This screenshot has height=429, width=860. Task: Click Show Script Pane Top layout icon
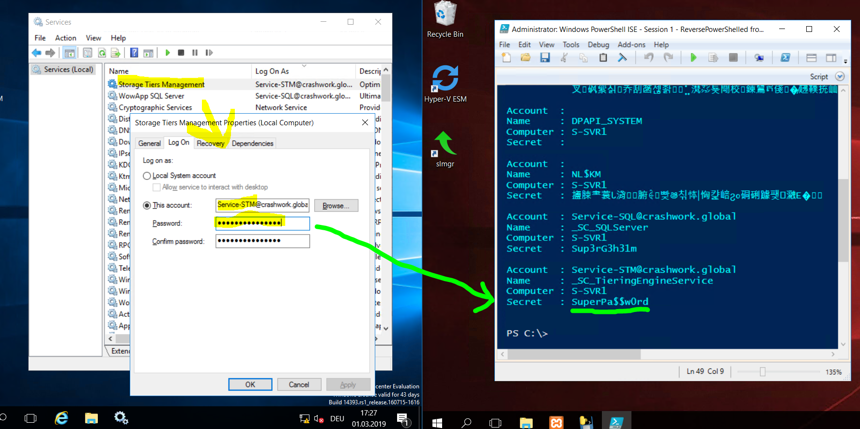pos(811,58)
